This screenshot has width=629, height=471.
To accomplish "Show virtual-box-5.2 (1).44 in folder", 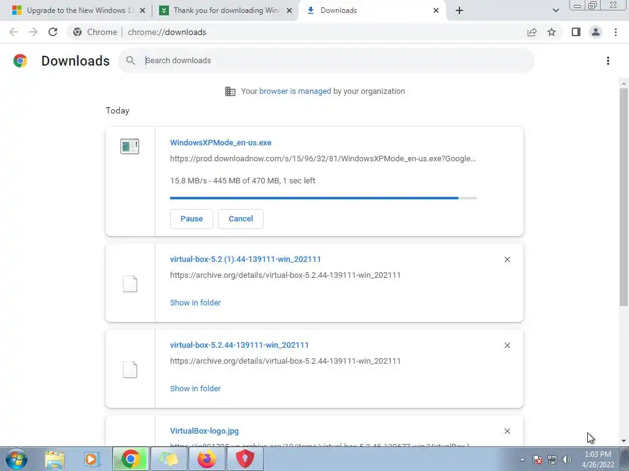I will point(195,303).
